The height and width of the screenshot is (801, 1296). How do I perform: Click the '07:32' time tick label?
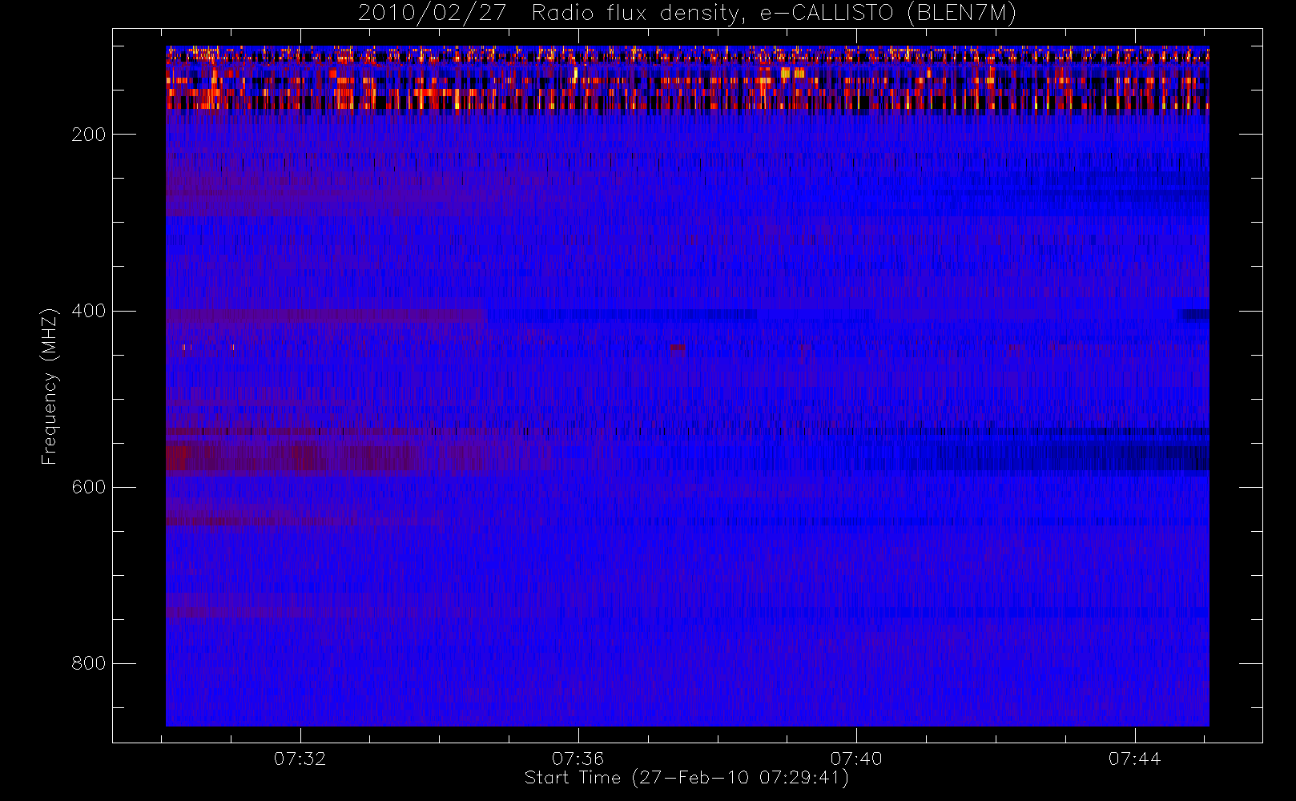point(300,759)
